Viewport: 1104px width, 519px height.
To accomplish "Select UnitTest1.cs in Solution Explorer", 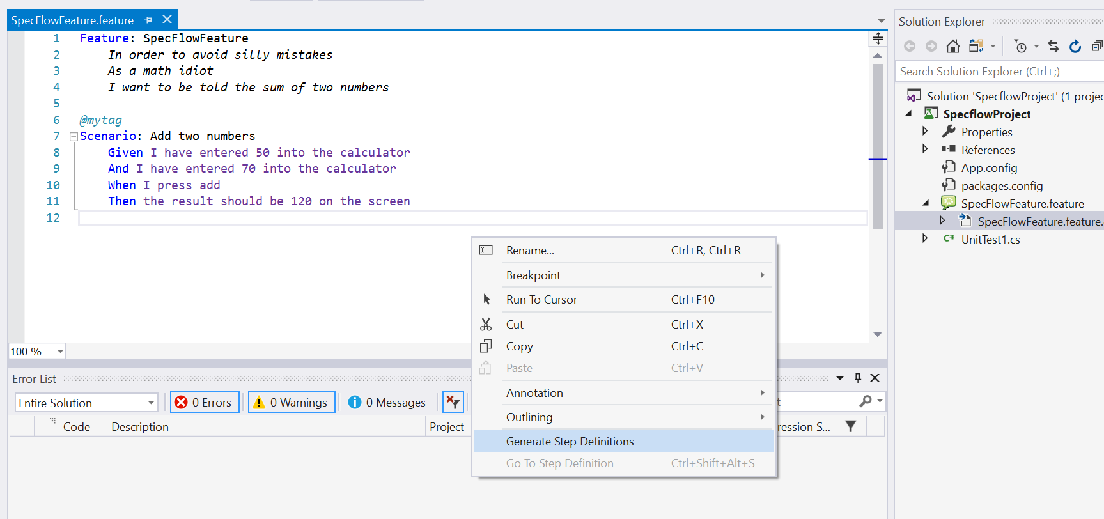I will tap(990, 240).
